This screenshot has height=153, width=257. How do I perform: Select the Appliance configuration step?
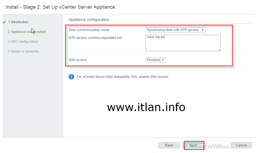point(27,32)
